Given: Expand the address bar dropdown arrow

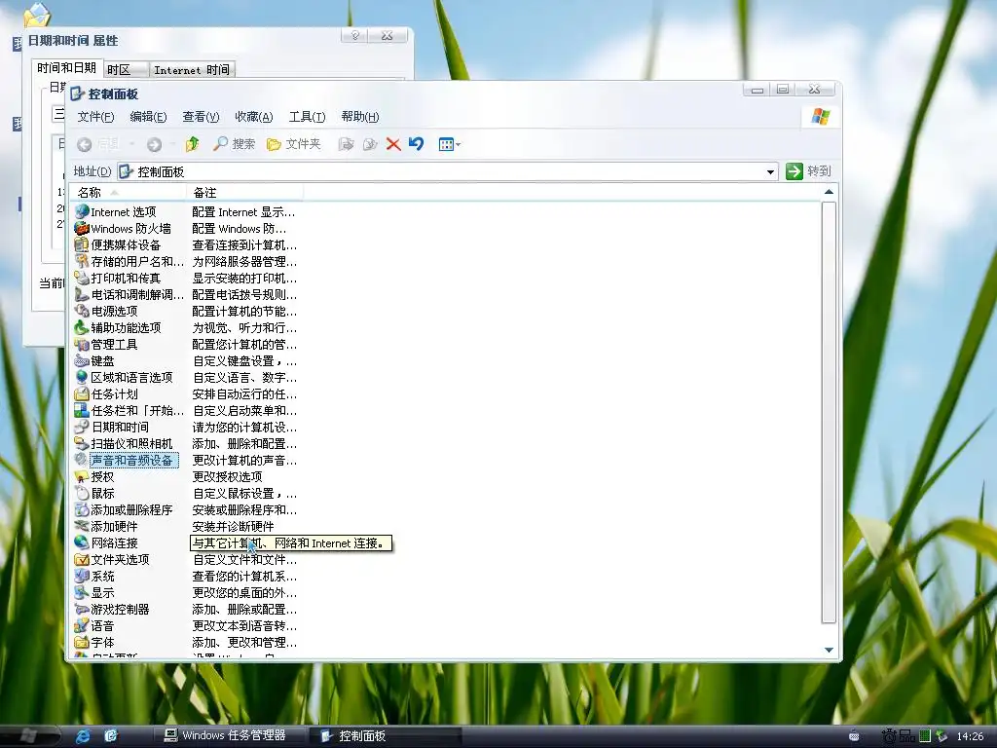Looking at the screenshot, I should [x=770, y=171].
